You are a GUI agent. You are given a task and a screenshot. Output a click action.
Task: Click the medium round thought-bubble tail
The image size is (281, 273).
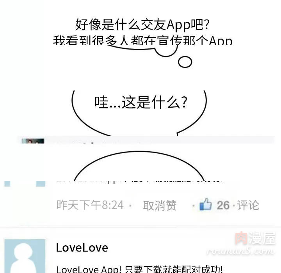[x=166, y=51]
